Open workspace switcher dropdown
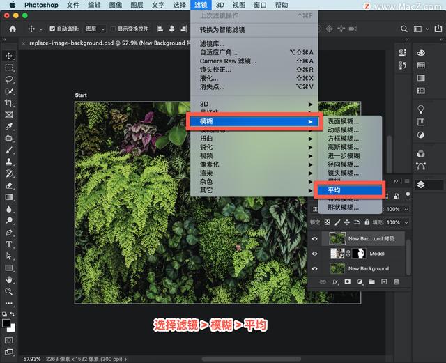 tap(420, 29)
